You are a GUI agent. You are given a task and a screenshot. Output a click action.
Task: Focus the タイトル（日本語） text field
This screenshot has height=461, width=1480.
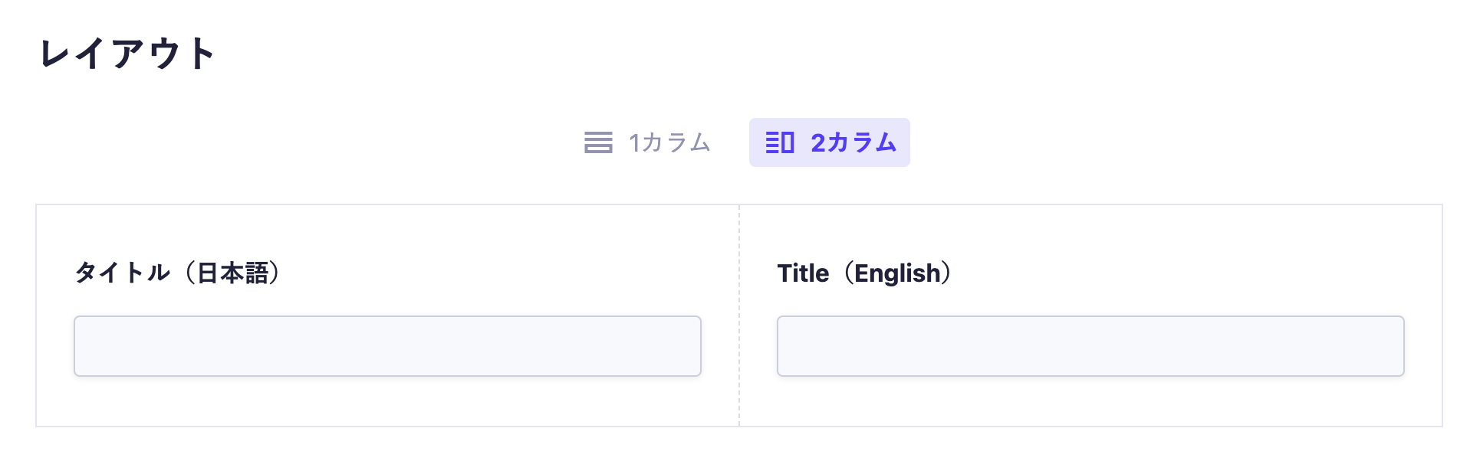387,346
